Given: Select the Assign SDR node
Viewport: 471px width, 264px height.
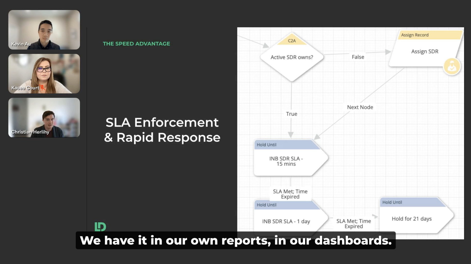Looking at the screenshot, I should coord(424,51).
